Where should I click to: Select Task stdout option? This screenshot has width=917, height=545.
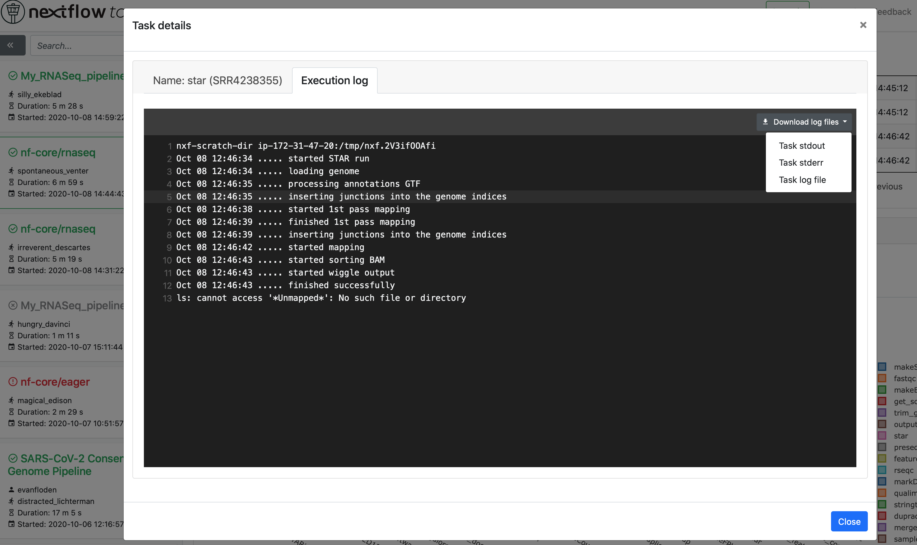coord(802,146)
